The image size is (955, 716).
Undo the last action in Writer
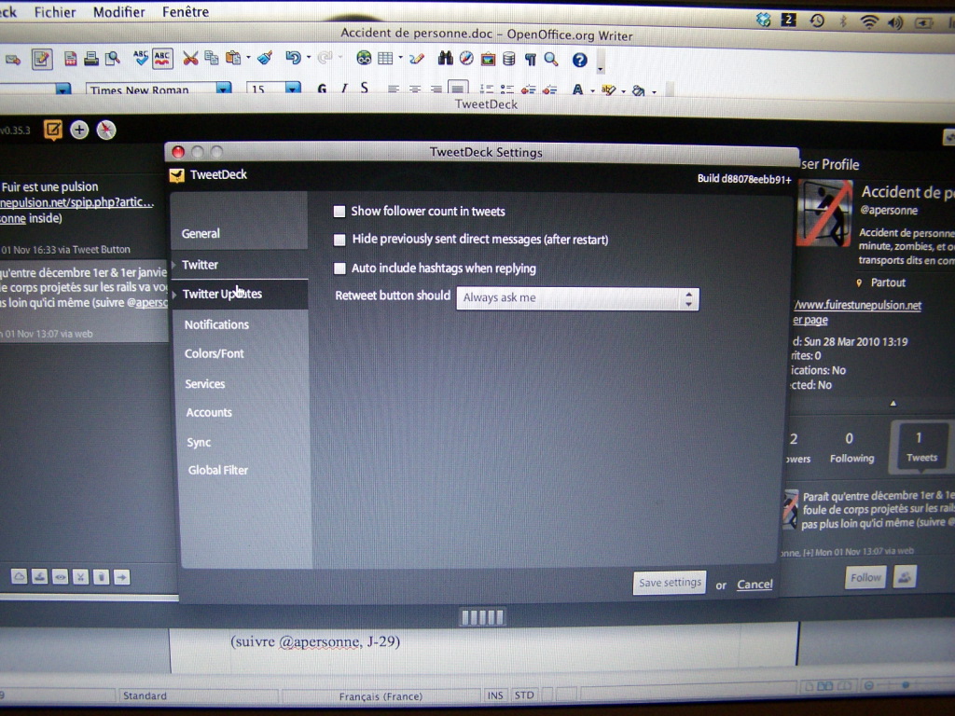pos(293,58)
